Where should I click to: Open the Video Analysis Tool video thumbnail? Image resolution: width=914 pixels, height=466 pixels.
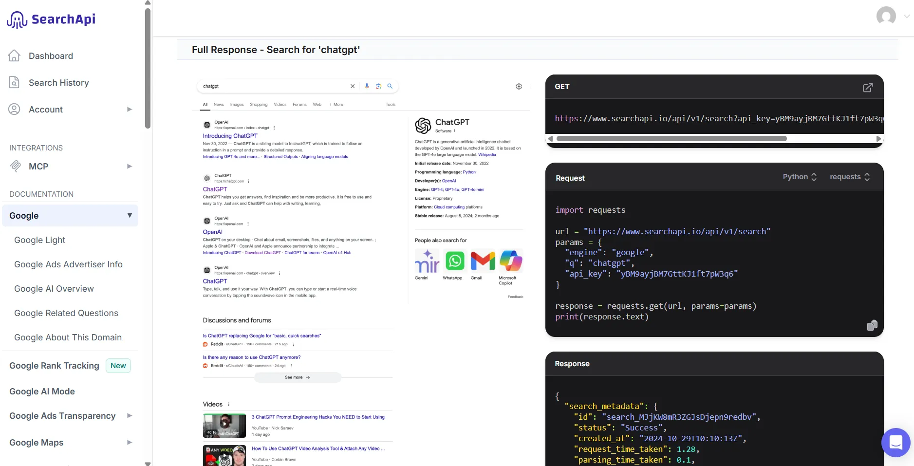click(224, 456)
